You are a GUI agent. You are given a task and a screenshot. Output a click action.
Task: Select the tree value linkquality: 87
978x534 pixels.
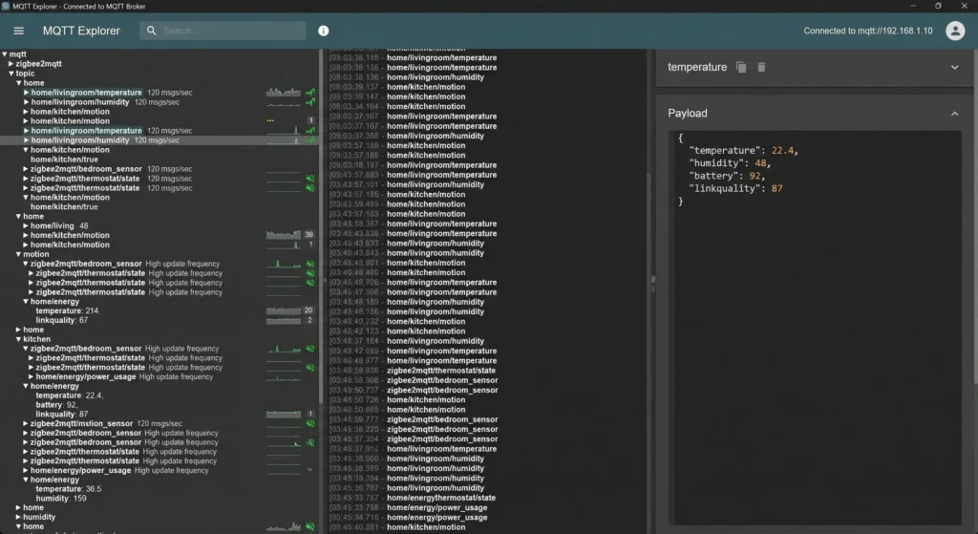tap(62, 415)
